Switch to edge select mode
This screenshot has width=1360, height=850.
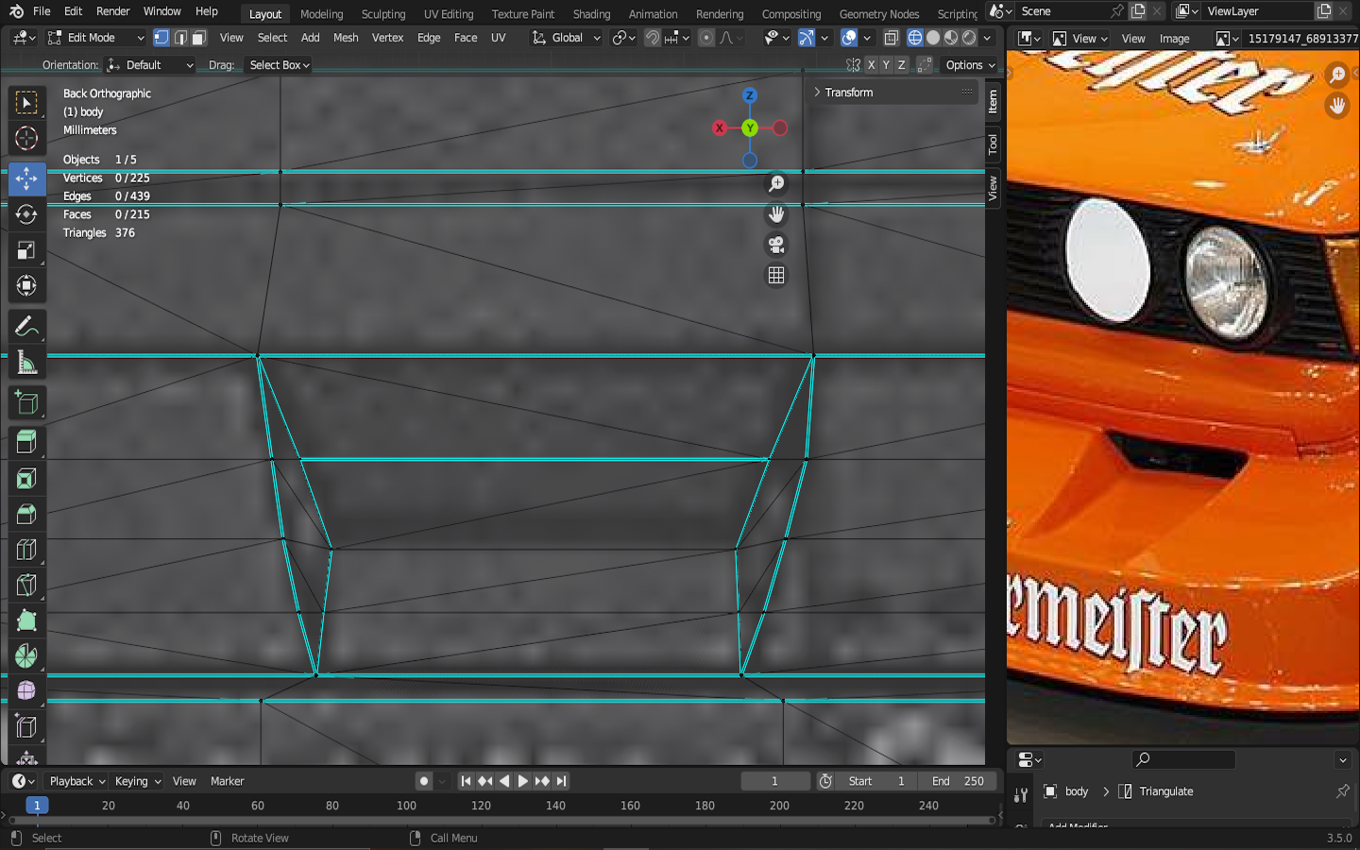pyautogui.click(x=179, y=38)
